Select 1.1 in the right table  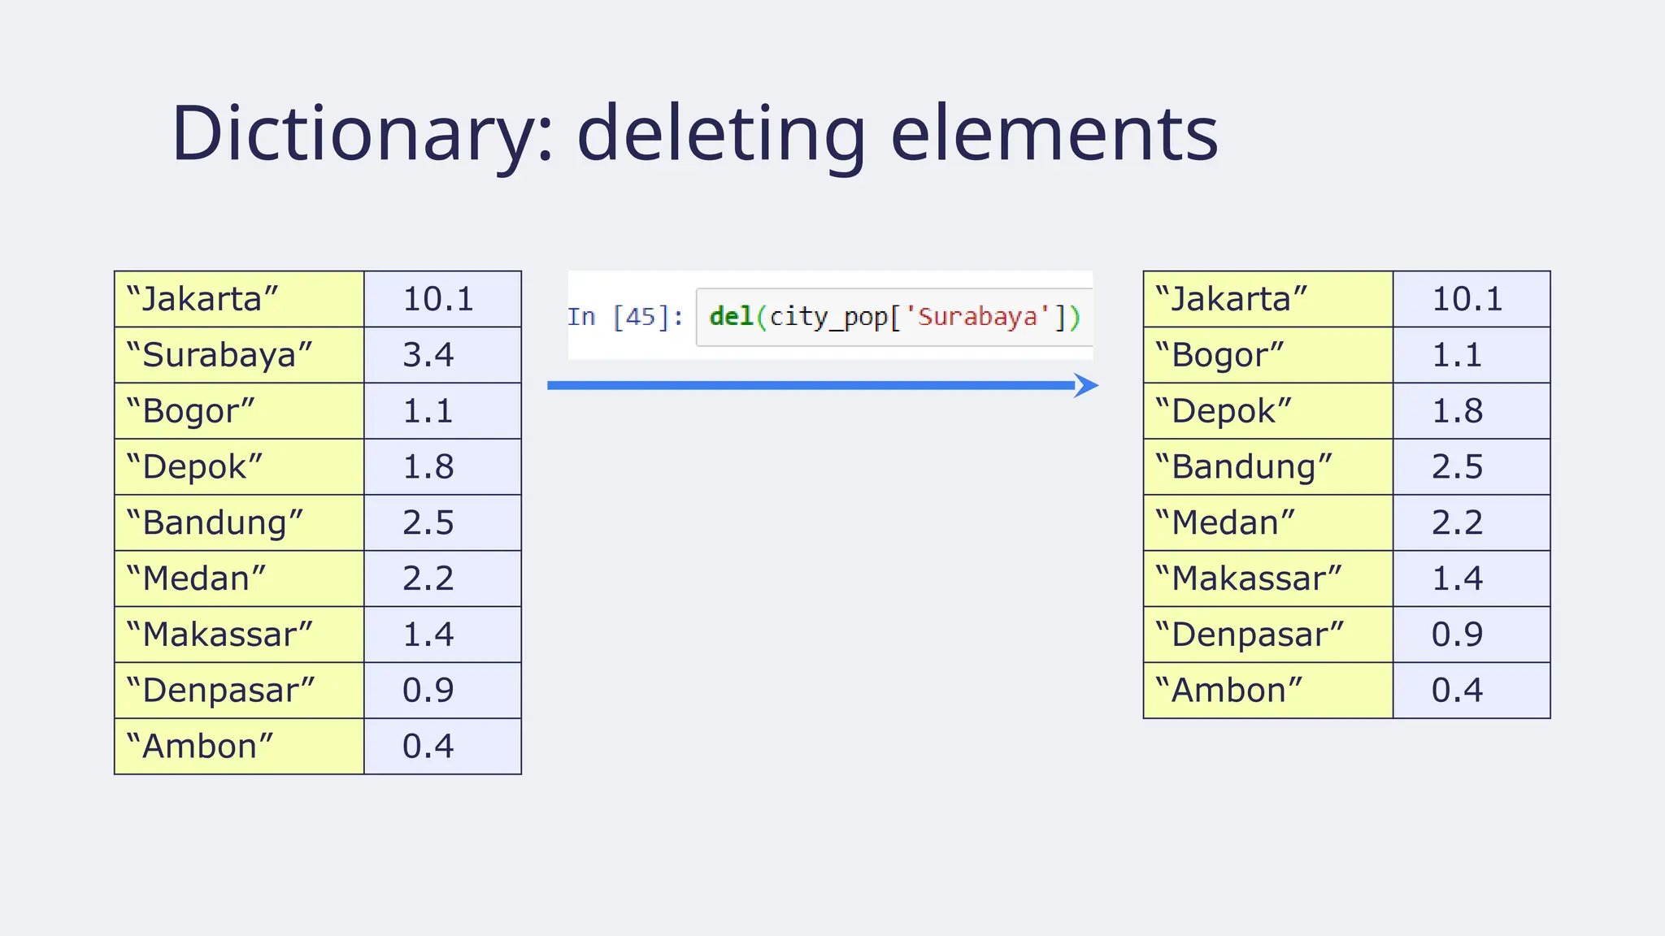1472,355
